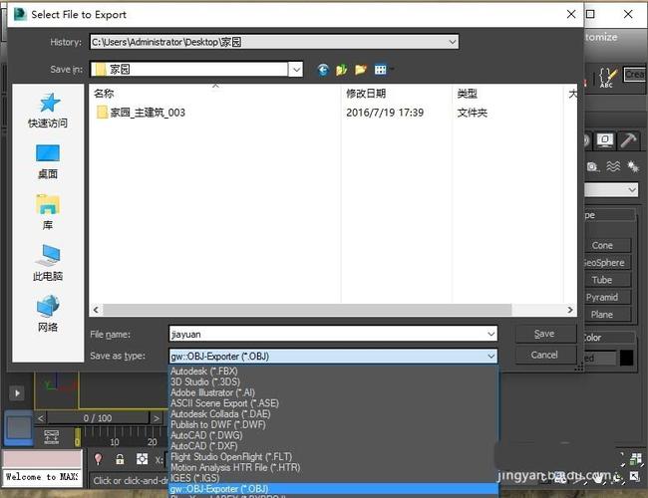Click the selection marker pin icon in status bar

(x=98, y=459)
